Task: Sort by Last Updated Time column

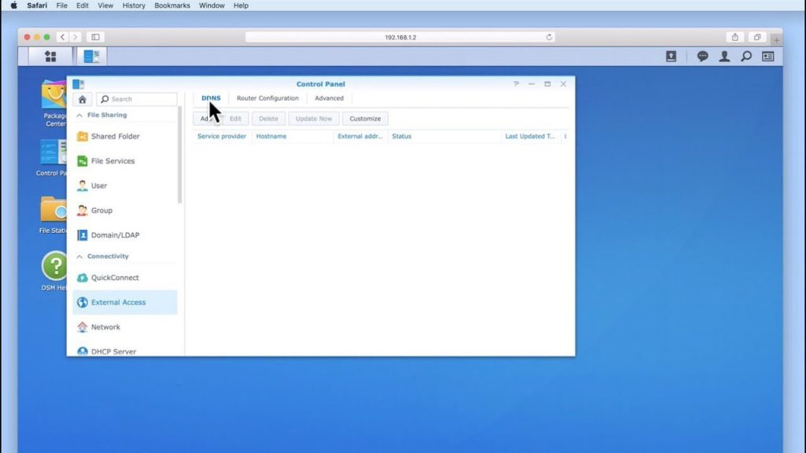Action: [530, 136]
